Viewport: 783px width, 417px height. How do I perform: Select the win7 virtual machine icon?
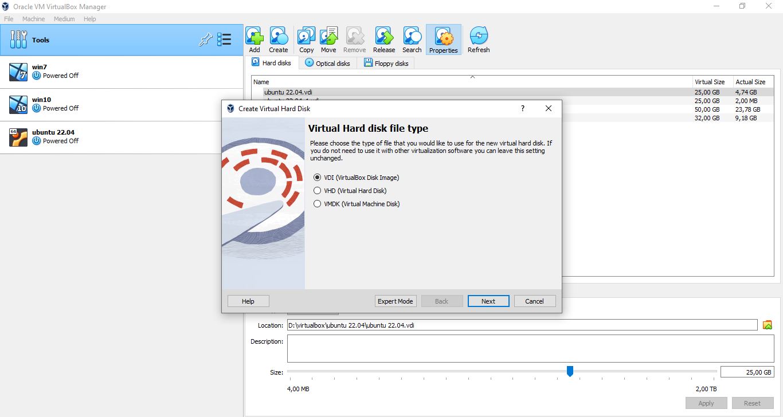[18, 72]
